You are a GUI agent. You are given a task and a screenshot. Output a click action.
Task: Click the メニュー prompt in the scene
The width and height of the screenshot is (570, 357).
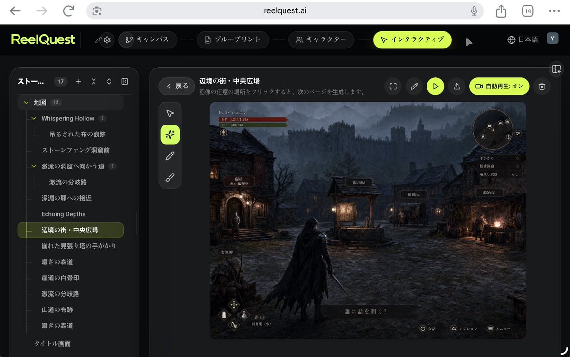click(x=500, y=328)
